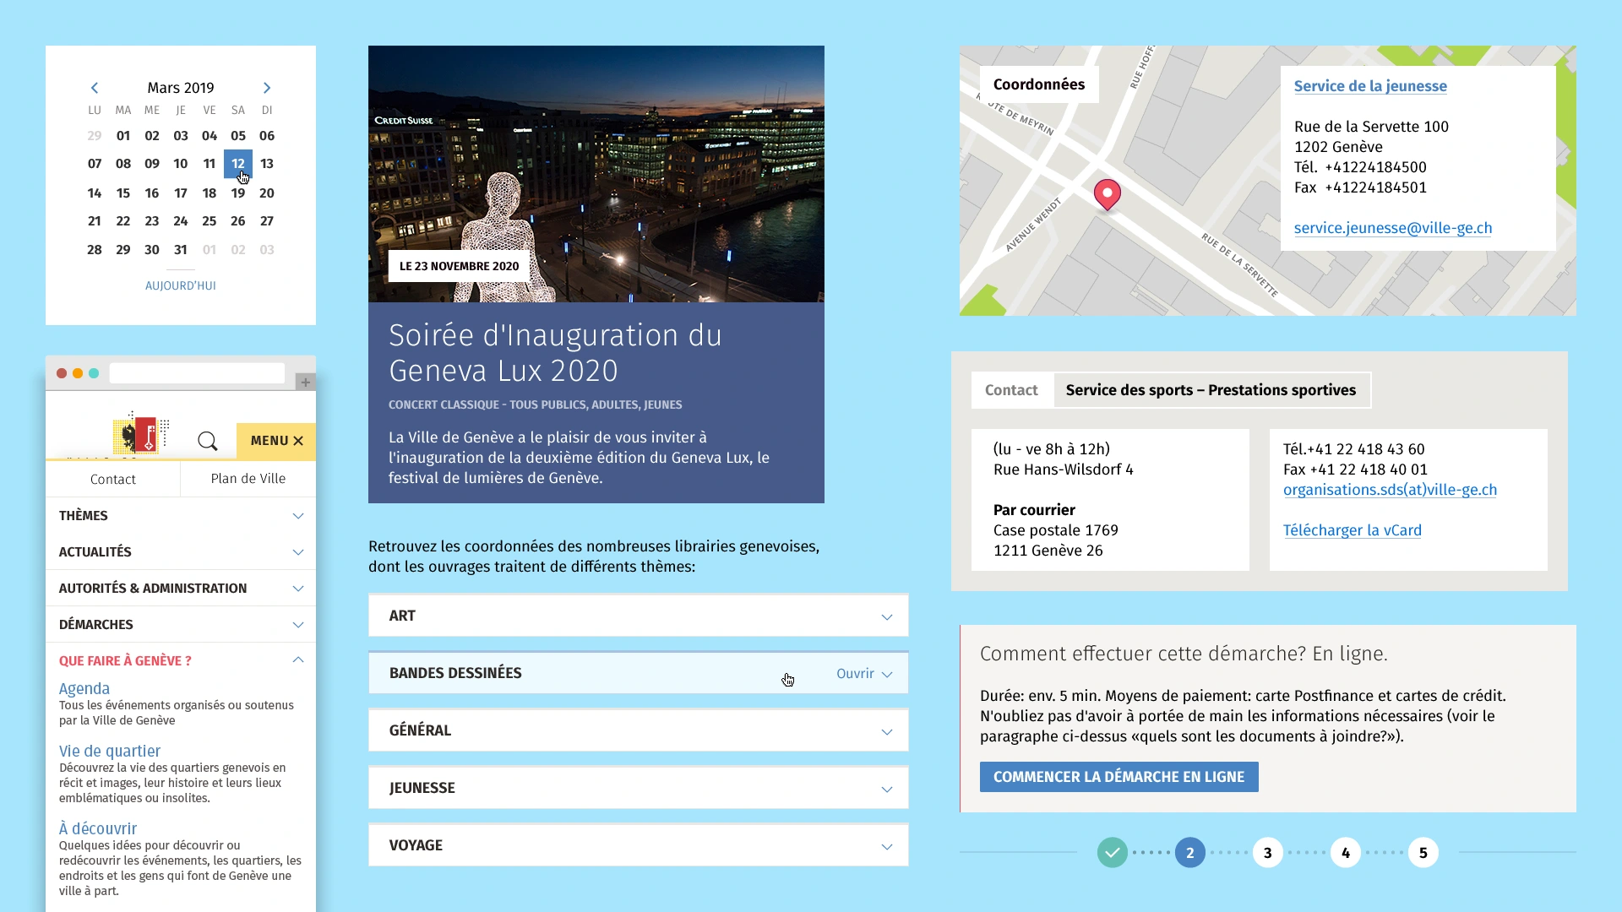Click the red map location pin
Image resolution: width=1622 pixels, height=912 pixels.
tap(1107, 194)
